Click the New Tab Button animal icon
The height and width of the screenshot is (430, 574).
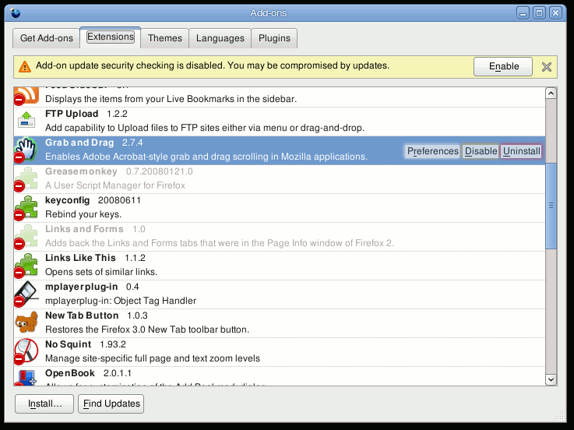(x=26, y=322)
